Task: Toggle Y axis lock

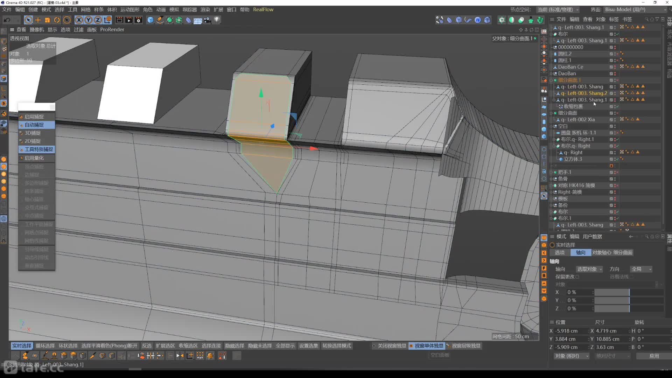Action: tap(89, 20)
